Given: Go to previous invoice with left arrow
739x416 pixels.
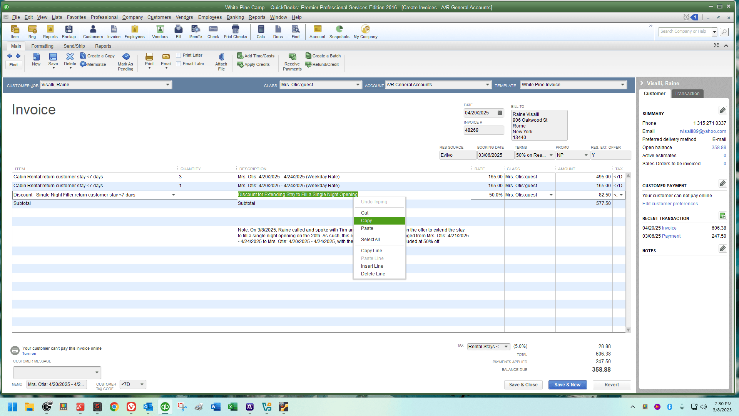Looking at the screenshot, I should 10,56.
